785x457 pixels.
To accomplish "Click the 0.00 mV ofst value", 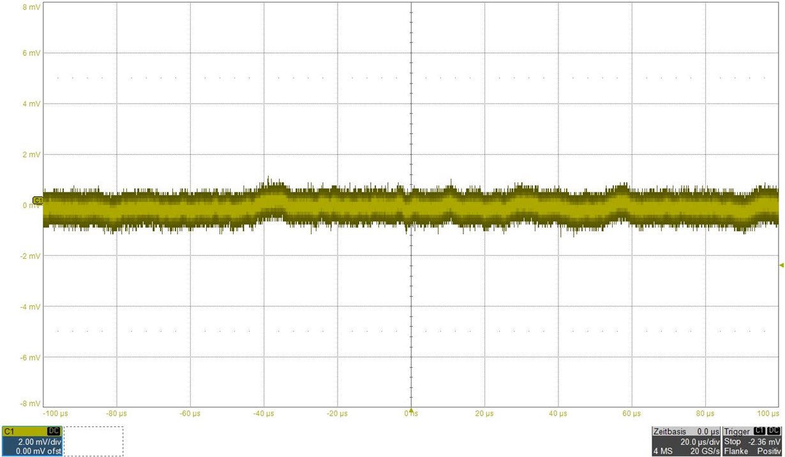I will click(38, 451).
